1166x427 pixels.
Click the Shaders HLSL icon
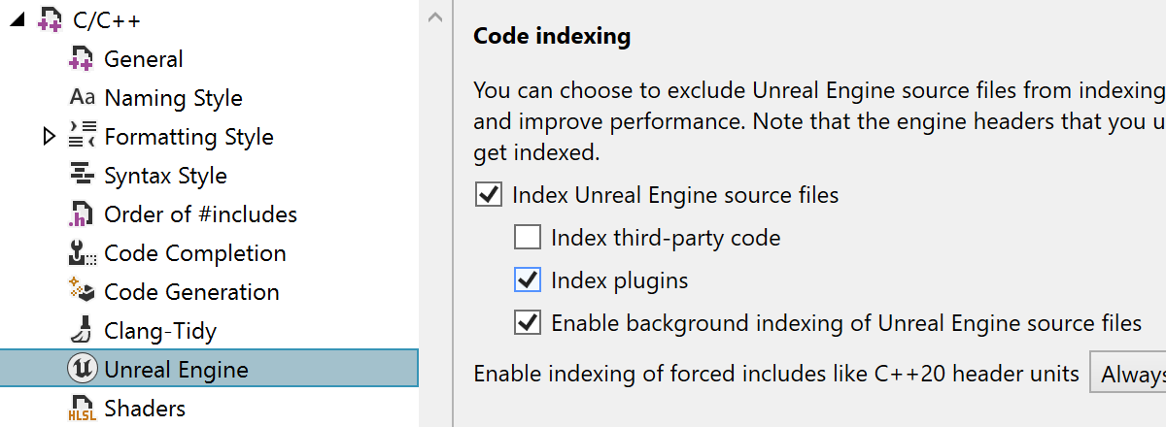[82, 409]
